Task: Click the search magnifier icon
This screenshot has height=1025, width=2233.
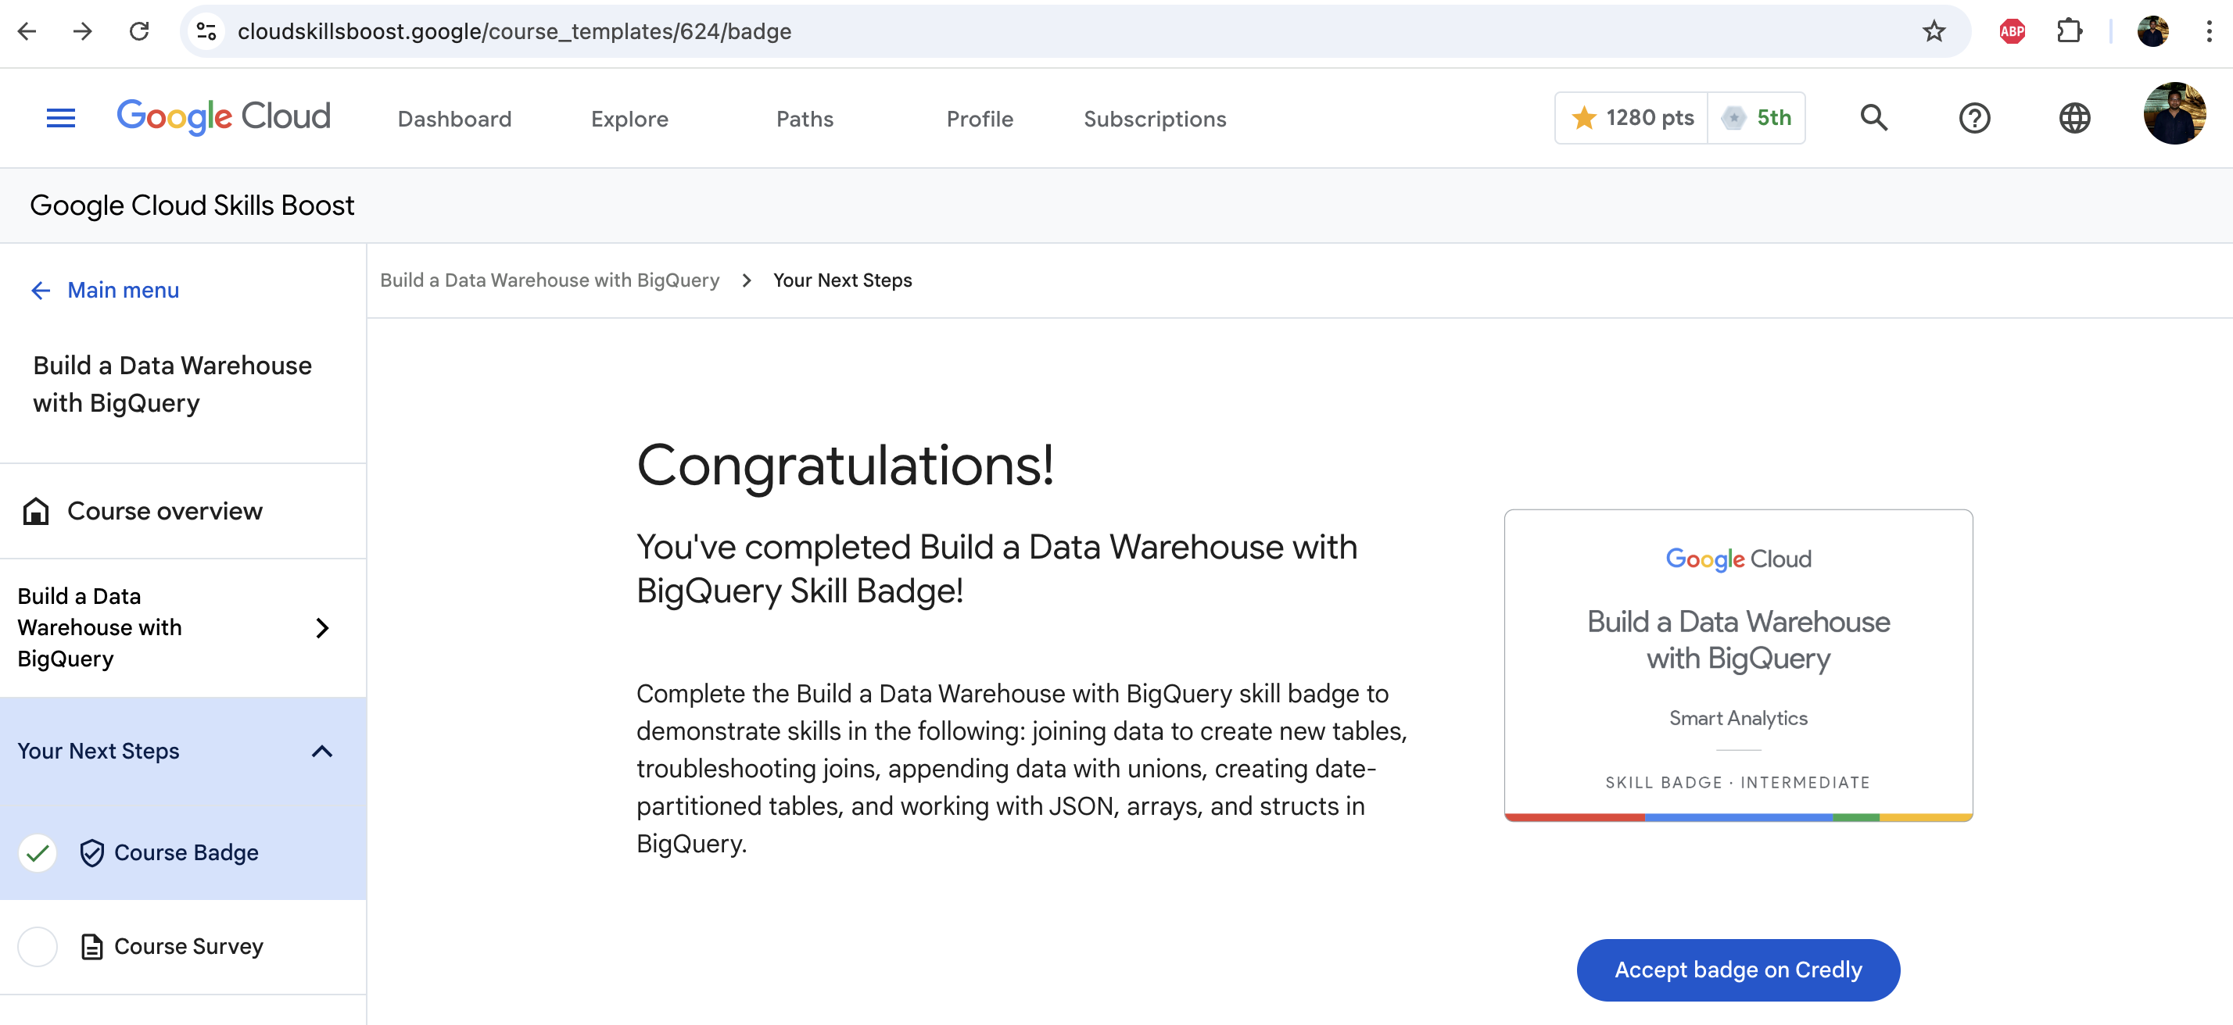Action: [x=1874, y=118]
